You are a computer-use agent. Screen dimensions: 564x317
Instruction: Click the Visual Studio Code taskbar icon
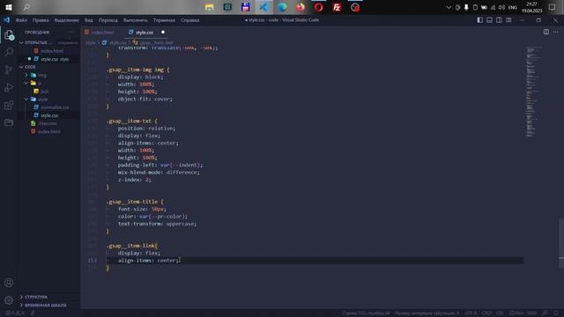pyautogui.click(x=263, y=7)
